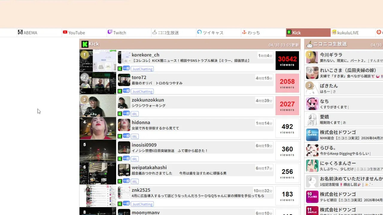Viewport: 383px width, 215px height.
Task: Click IRL tag on weipatakahashi row
Action: pyautogui.click(x=135, y=182)
